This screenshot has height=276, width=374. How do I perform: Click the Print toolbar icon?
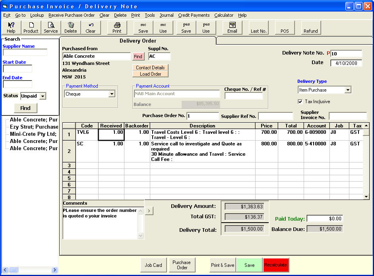117,28
